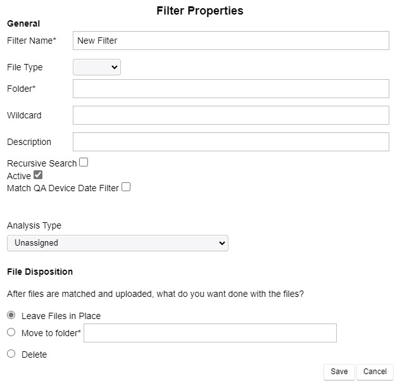Viewport: 395px width, 383px height.
Task: Click the Description input field
Action: point(230,142)
